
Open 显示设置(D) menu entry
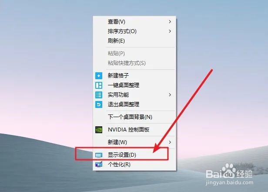click(x=134, y=155)
